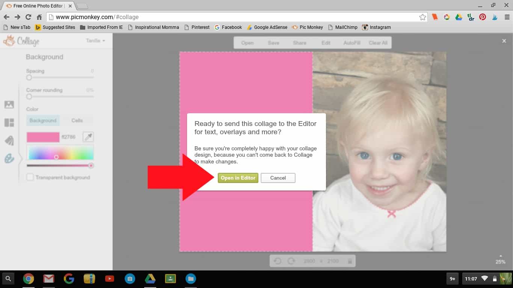
Task: Click the Pinterest extension icon
Action: pos(483,17)
